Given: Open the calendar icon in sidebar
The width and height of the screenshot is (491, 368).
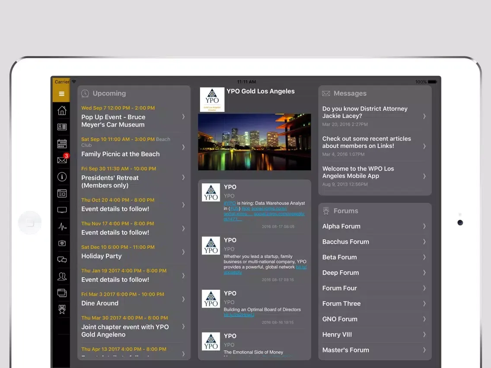Looking at the screenshot, I should coord(62,144).
